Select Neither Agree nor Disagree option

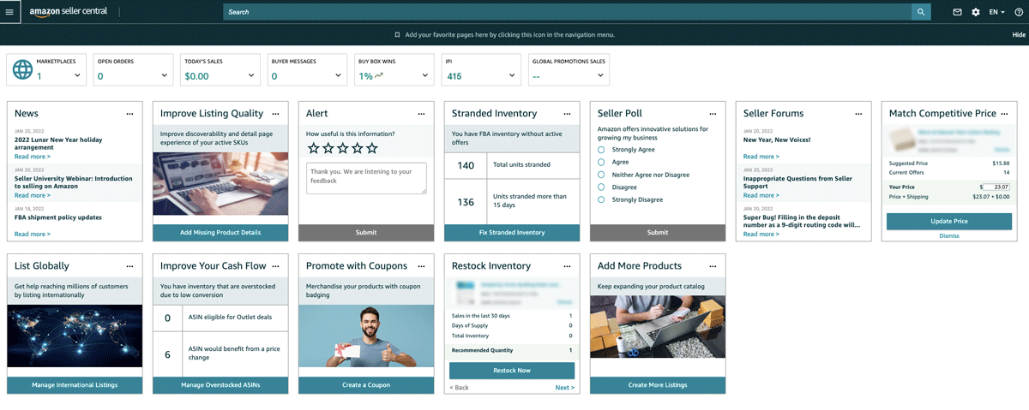coord(602,175)
